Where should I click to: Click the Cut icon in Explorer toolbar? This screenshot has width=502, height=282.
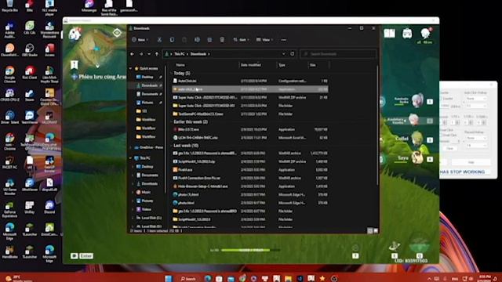(x=159, y=40)
